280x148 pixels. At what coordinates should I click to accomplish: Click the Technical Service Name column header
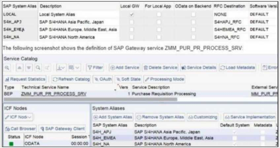pos(45,87)
